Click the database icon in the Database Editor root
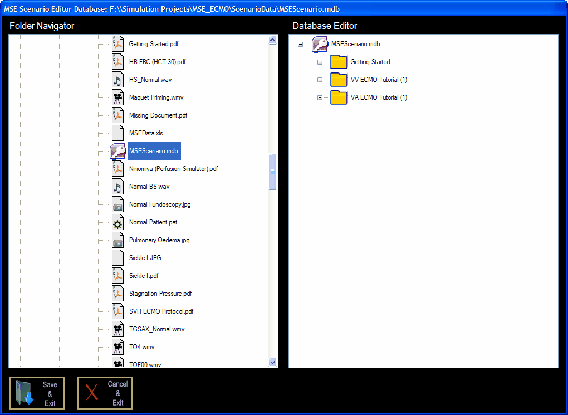568x415 pixels. [320, 44]
